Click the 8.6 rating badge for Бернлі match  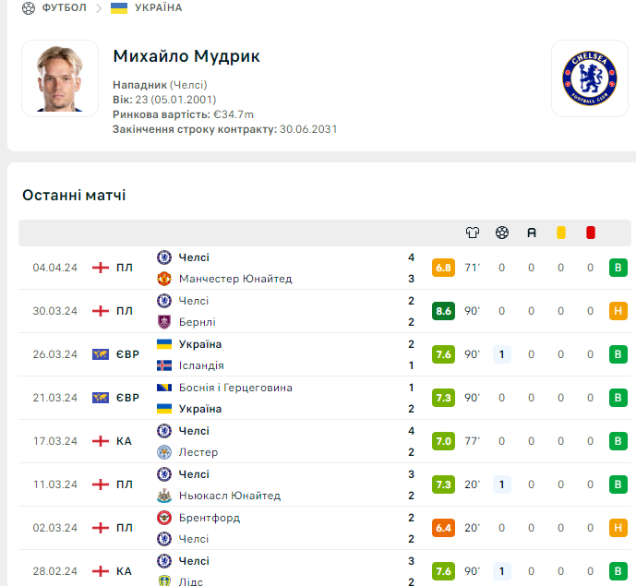pos(443,311)
